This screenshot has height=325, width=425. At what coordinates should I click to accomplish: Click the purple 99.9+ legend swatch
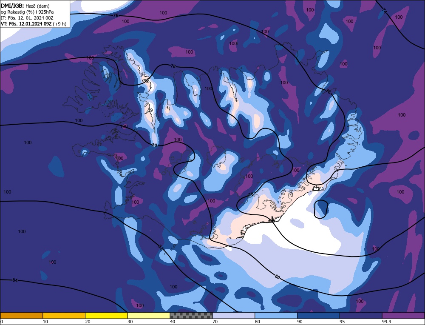pyautogui.click(x=403, y=316)
